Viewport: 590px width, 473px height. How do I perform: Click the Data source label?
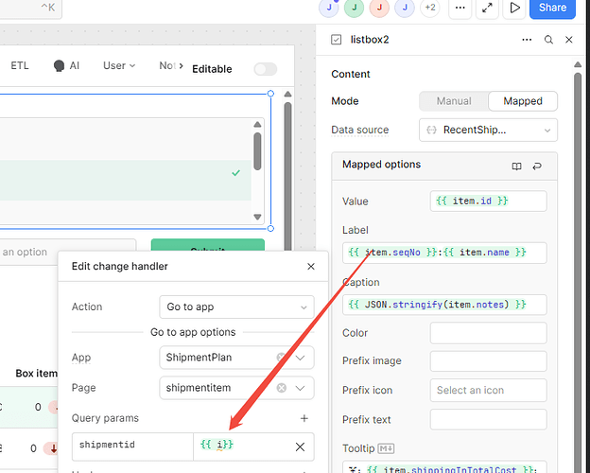click(x=359, y=130)
